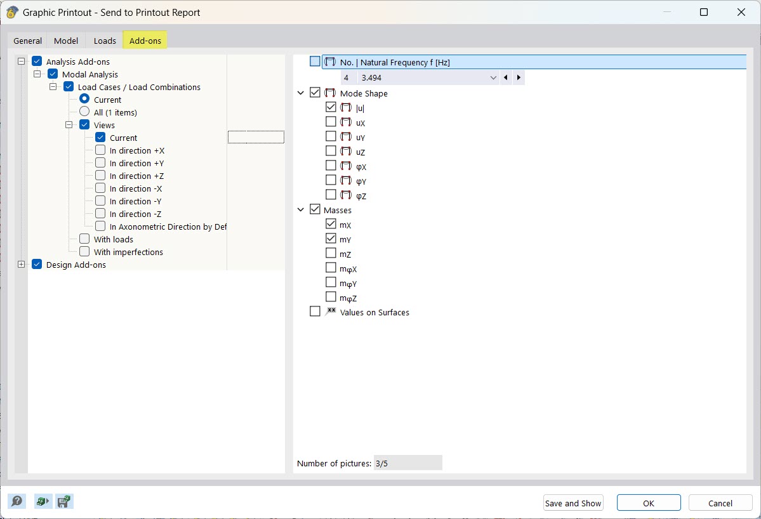
Task: Switch to the Loads tab
Action: click(103, 39)
